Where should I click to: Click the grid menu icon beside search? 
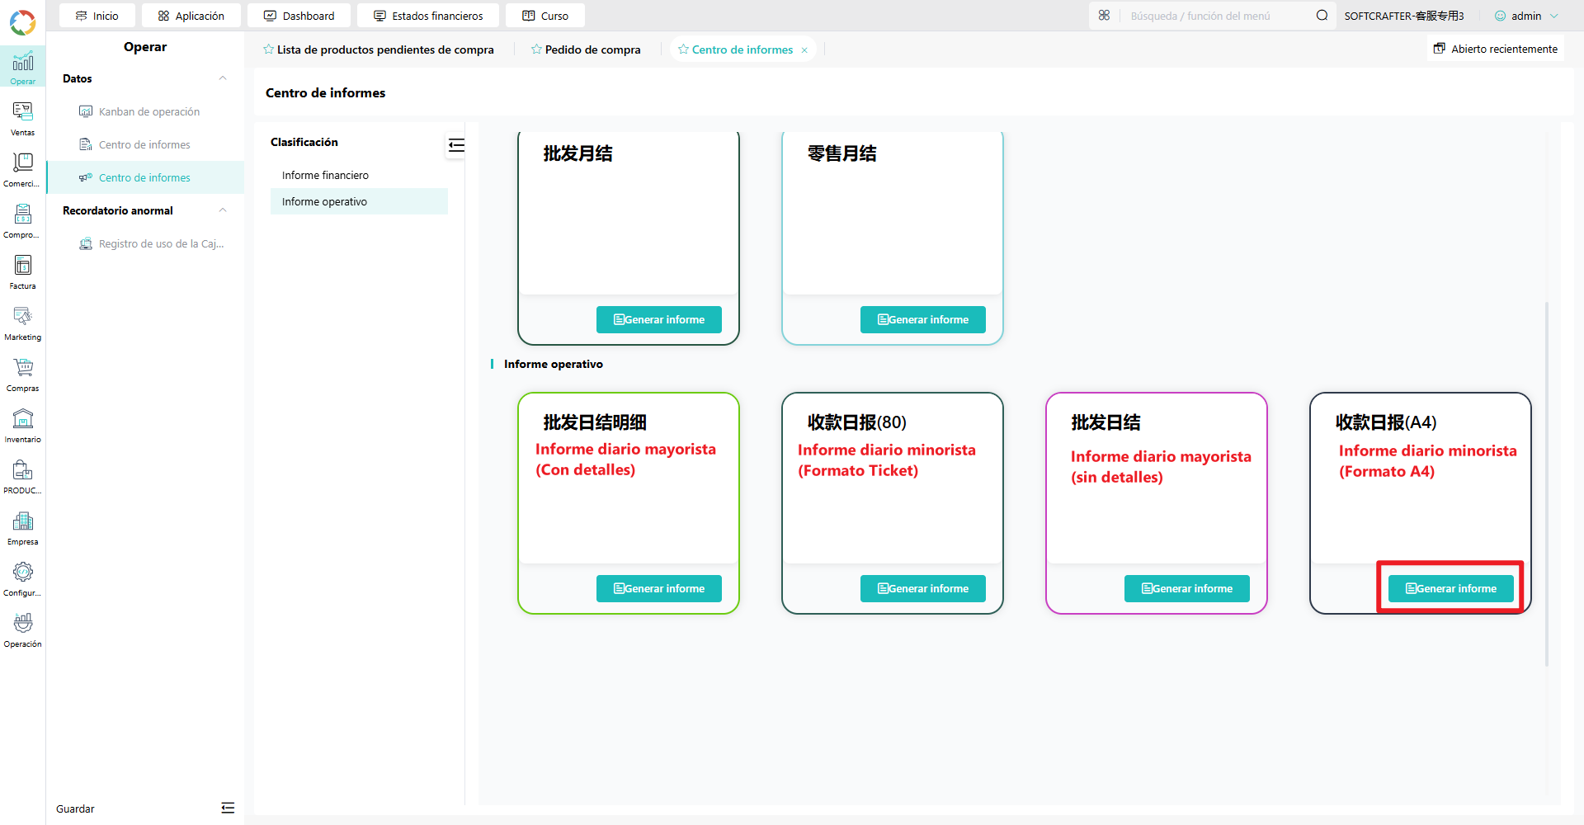click(1104, 16)
